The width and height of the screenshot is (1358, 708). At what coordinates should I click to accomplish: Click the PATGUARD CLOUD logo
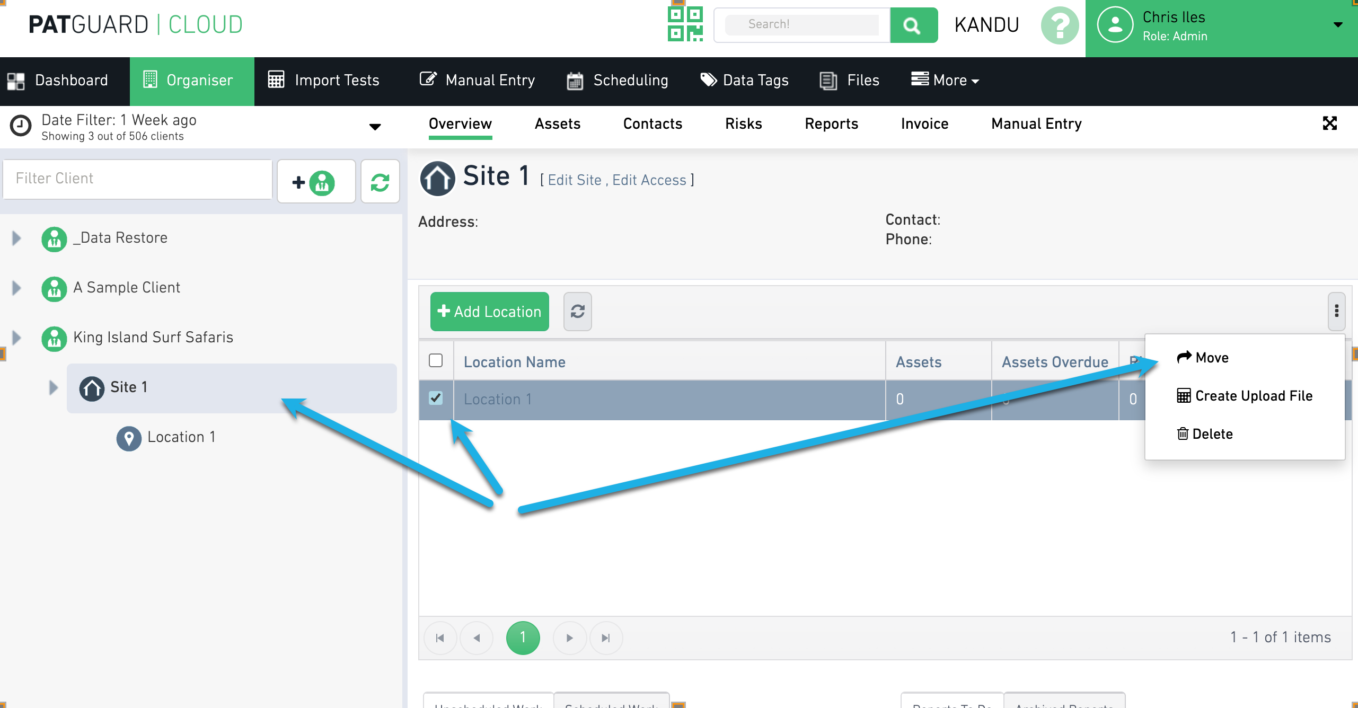click(135, 25)
